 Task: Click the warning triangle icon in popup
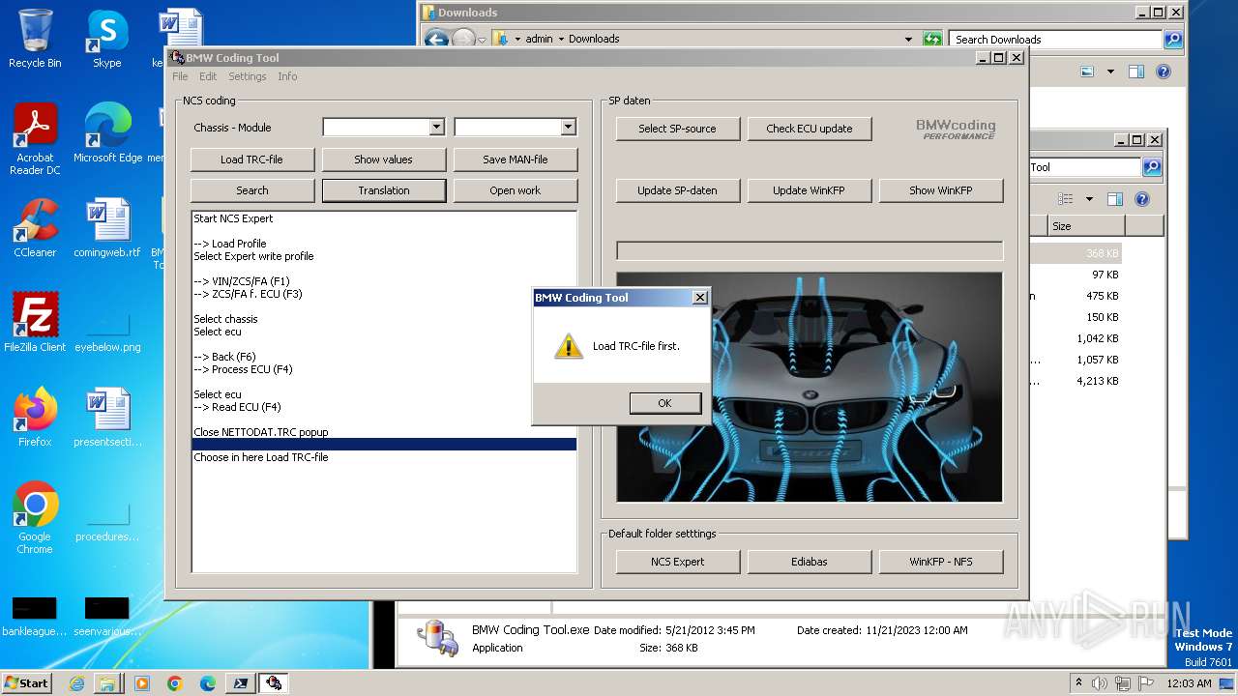(x=569, y=346)
